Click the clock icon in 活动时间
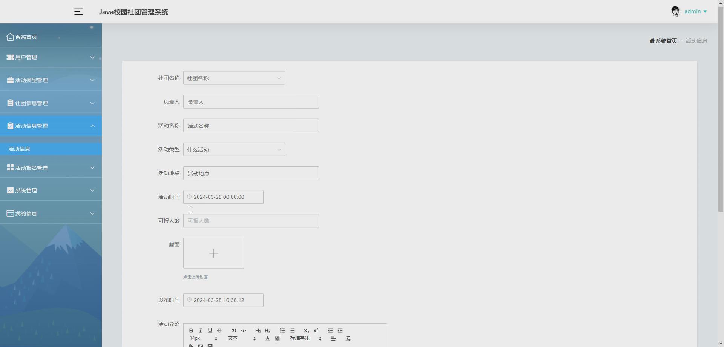This screenshot has width=724, height=347. 189,197
